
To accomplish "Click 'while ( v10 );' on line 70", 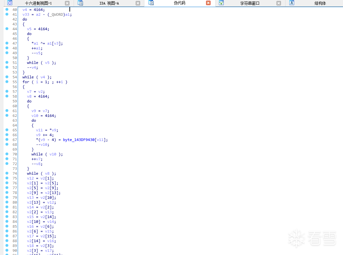I will click(47, 154).
